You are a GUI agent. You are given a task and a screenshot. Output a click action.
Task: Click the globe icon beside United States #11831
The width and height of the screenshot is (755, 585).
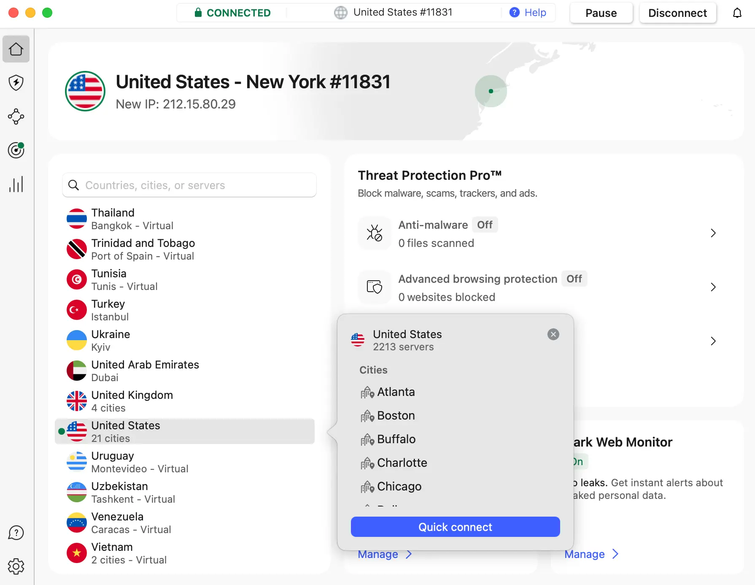tap(341, 13)
